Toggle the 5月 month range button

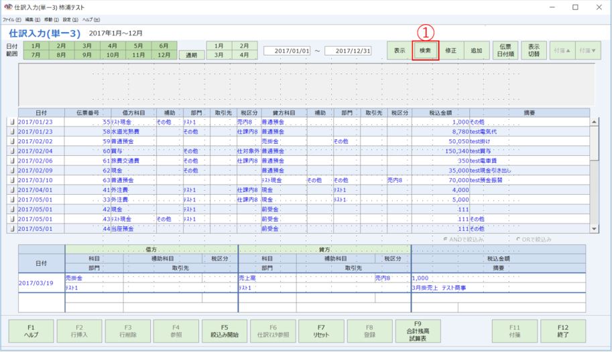tap(138, 46)
